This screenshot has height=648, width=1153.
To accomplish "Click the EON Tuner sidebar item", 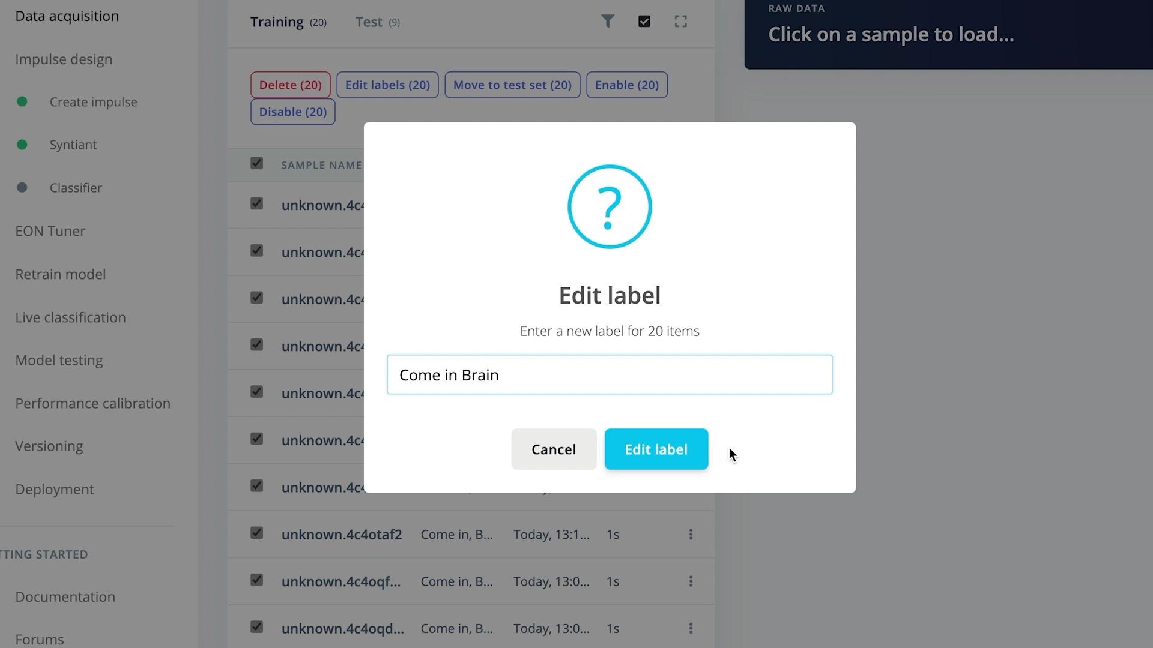I will (x=50, y=230).
